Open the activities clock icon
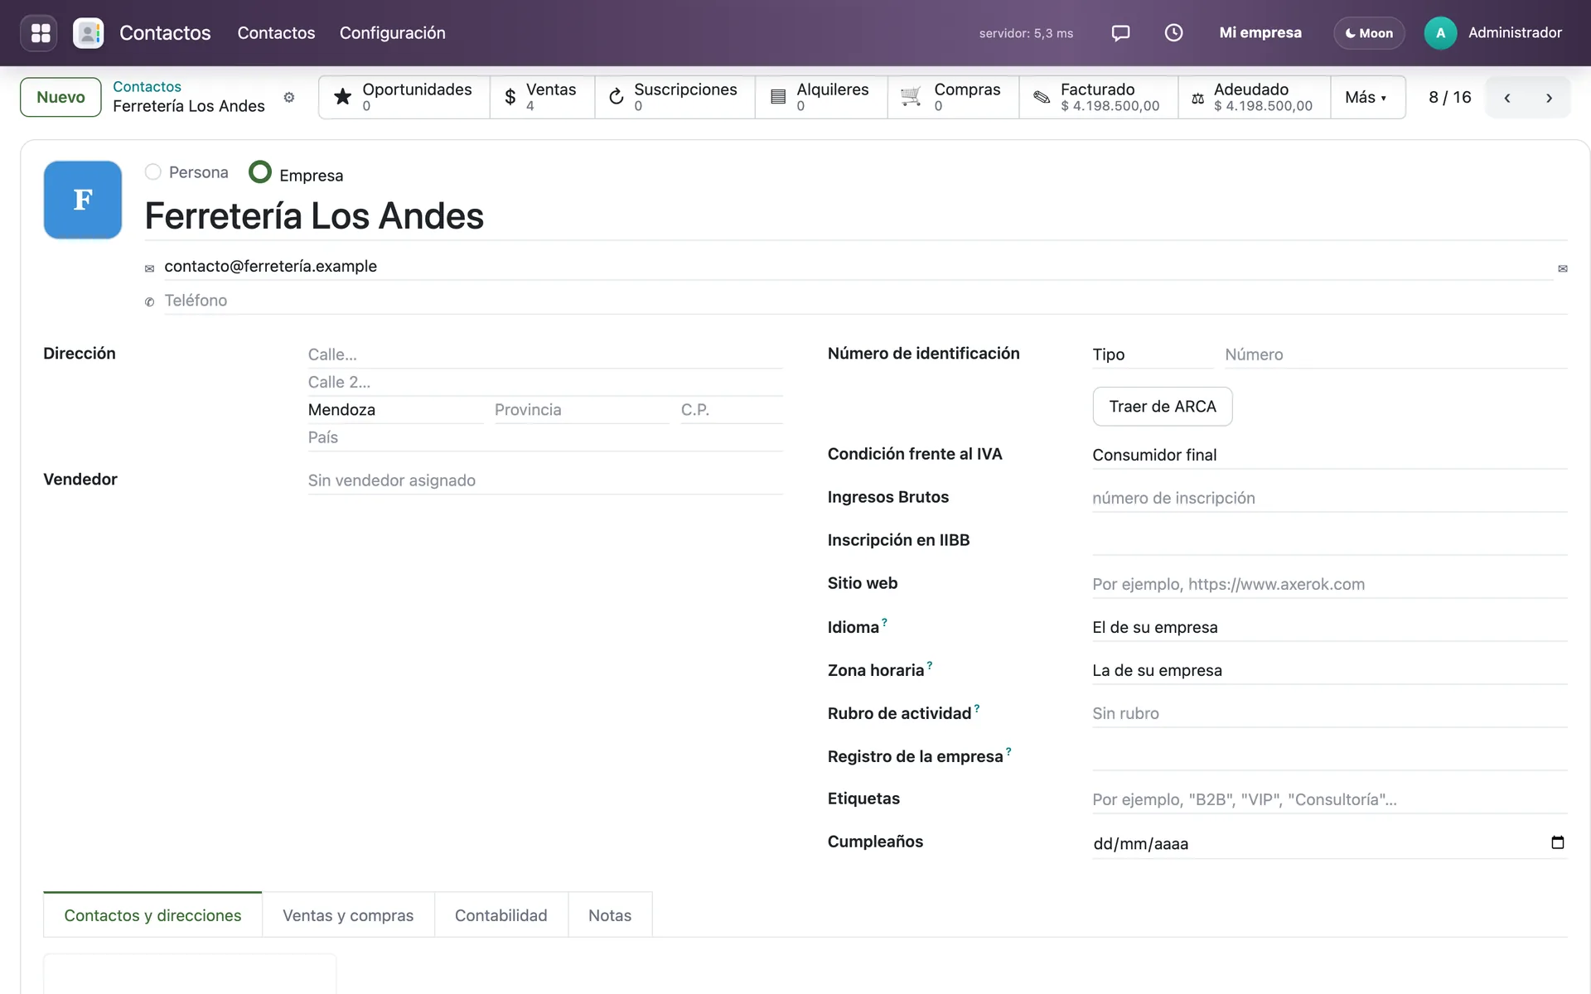This screenshot has height=994, width=1591. click(x=1173, y=33)
